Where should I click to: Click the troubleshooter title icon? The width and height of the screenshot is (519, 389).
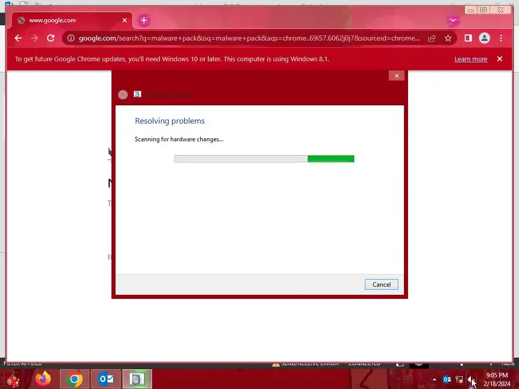pos(137,94)
